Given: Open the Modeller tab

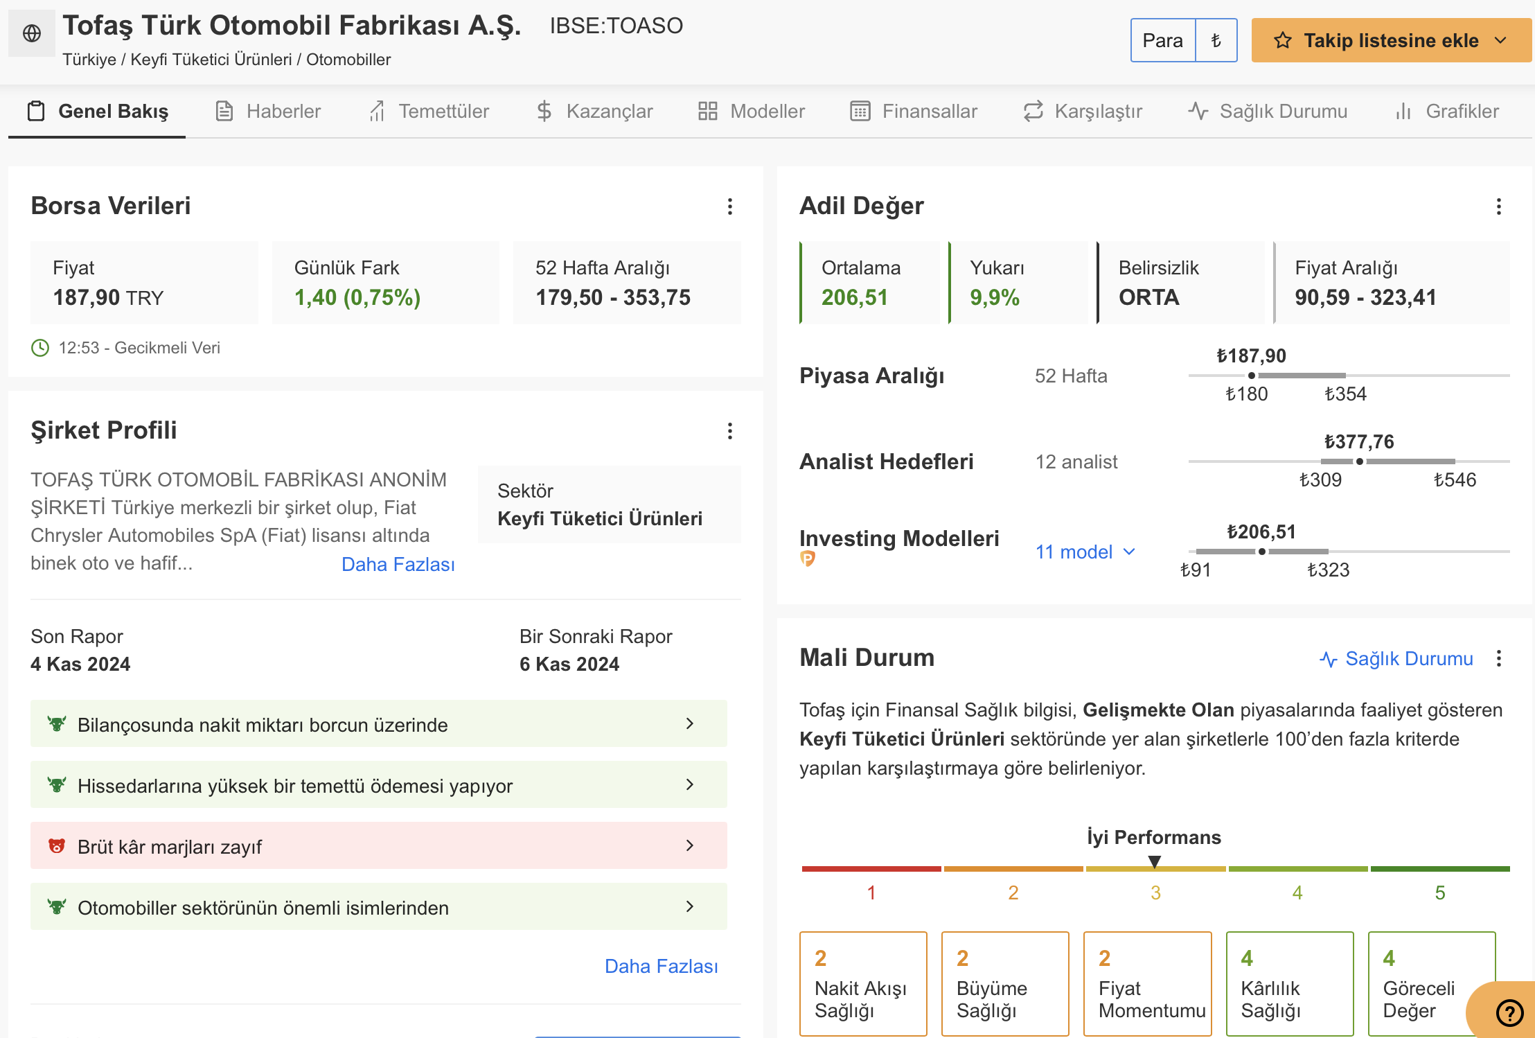Looking at the screenshot, I should point(752,111).
